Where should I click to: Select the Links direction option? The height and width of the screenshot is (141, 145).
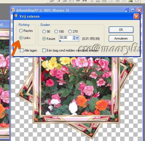pos(25,38)
